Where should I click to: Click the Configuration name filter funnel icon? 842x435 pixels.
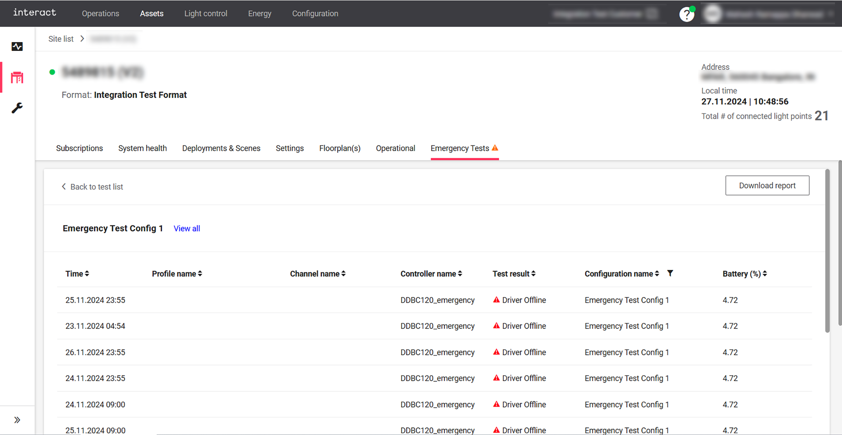(670, 273)
